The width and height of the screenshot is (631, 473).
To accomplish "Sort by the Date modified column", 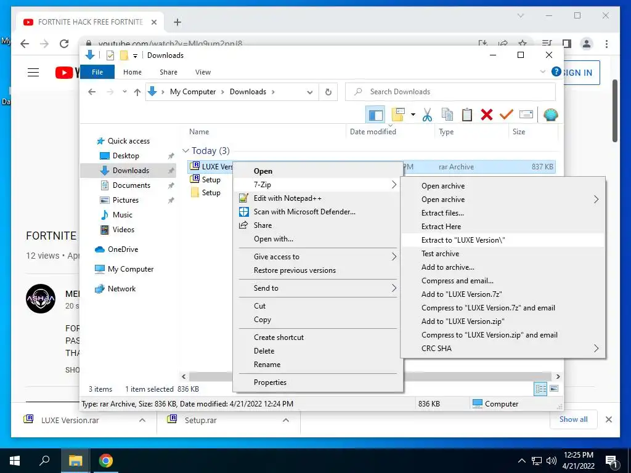I will pyautogui.click(x=373, y=132).
